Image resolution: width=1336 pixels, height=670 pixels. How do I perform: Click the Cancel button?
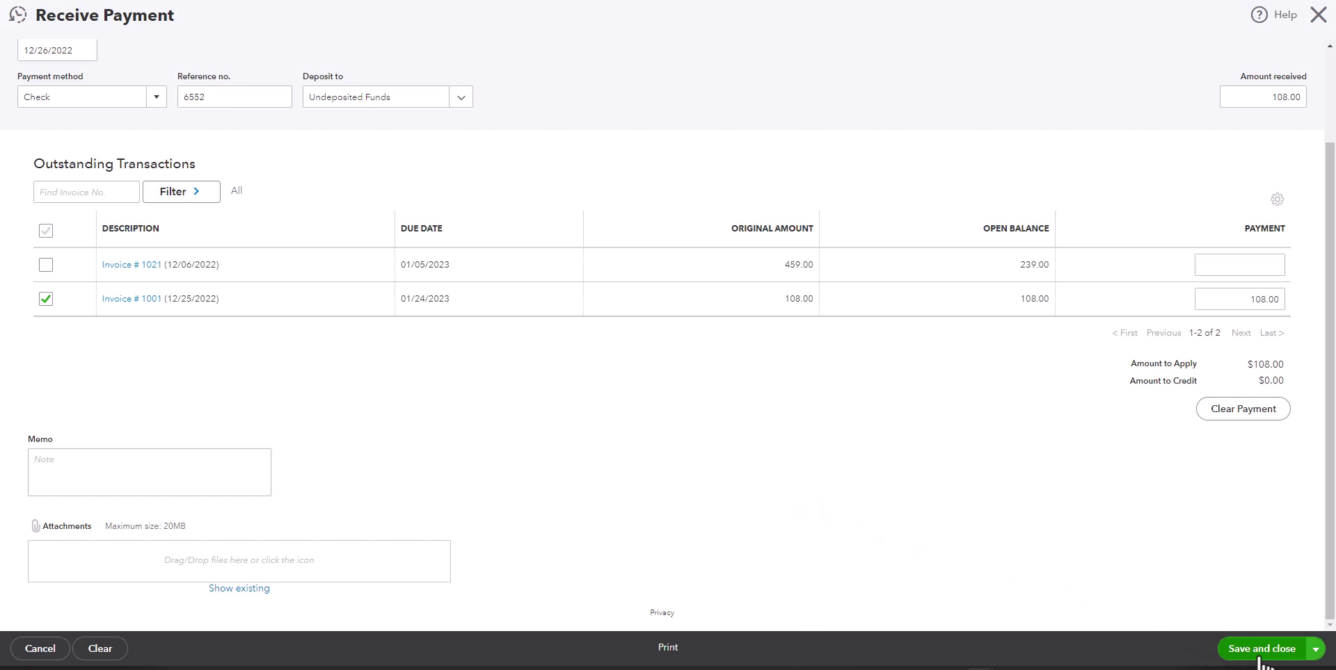click(x=40, y=648)
